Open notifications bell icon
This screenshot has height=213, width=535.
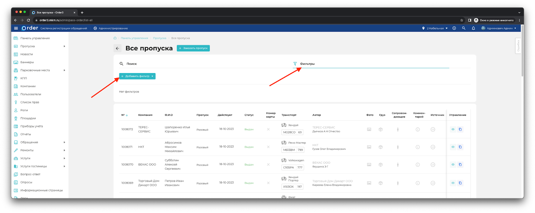(x=473, y=28)
